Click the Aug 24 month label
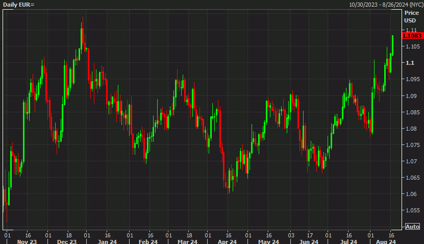This screenshot has width=424, height=244. point(386,241)
